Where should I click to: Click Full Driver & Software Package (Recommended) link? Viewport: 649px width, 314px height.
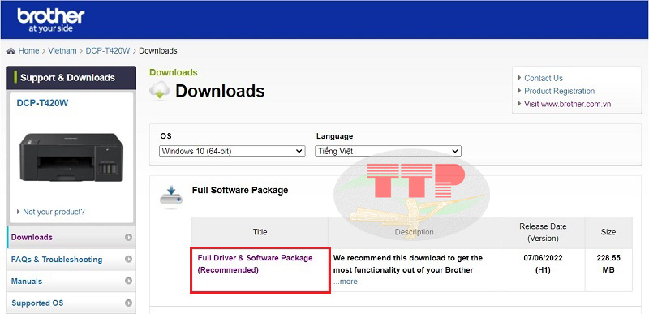pos(255,264)
